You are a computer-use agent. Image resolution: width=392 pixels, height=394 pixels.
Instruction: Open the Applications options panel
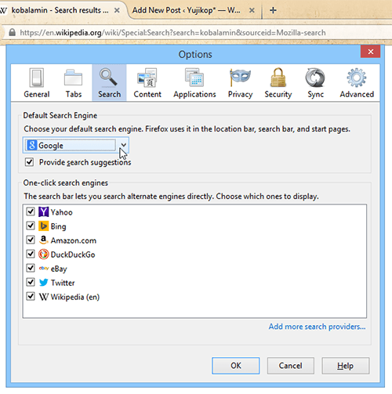(x=194, y=83)
